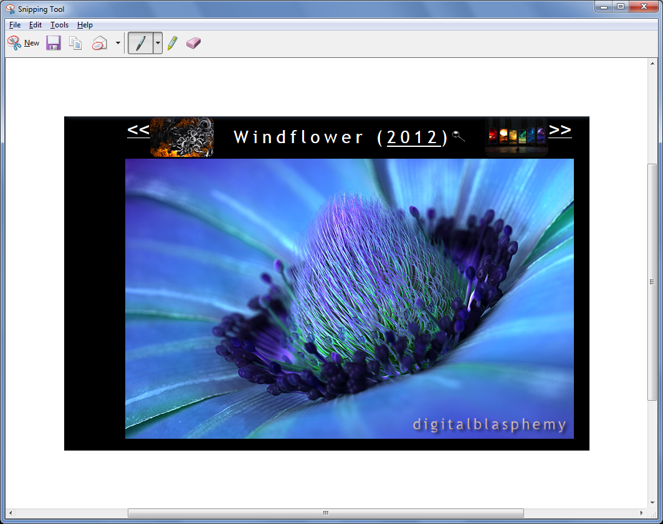Click the magnifier icon beside the Windflower title

(x=459, y=136)
